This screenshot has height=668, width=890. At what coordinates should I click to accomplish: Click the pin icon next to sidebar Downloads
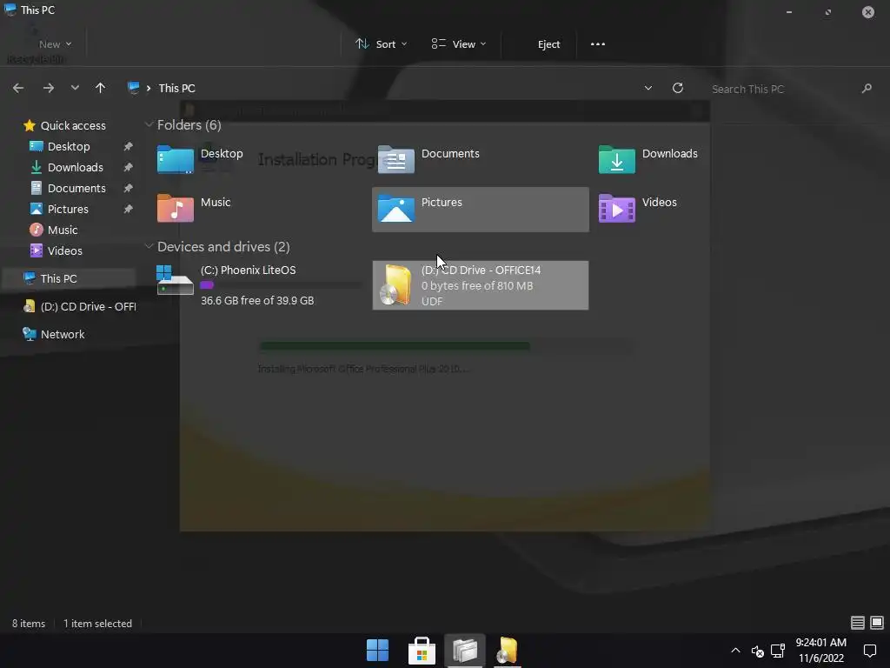coord(129,168)
